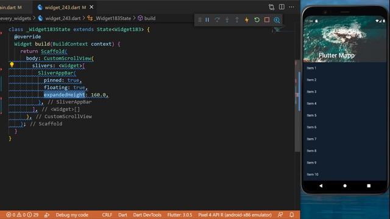Tap Item 3 in the emulator list

tap(345, 92)
